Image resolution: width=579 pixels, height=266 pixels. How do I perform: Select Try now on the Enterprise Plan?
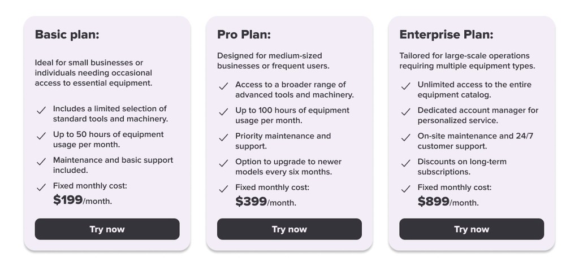click(x=472, y=229)
